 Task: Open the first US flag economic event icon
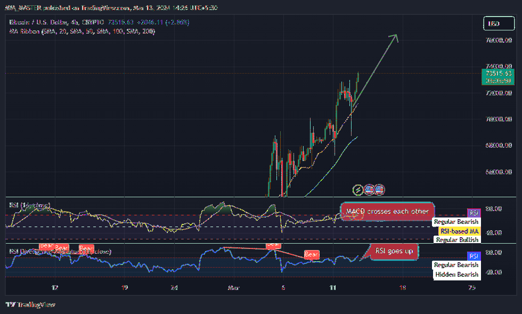[x=369, y=190]
